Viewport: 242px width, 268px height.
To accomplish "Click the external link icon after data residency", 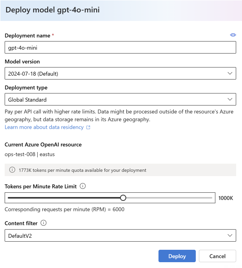I will point(88,127).
